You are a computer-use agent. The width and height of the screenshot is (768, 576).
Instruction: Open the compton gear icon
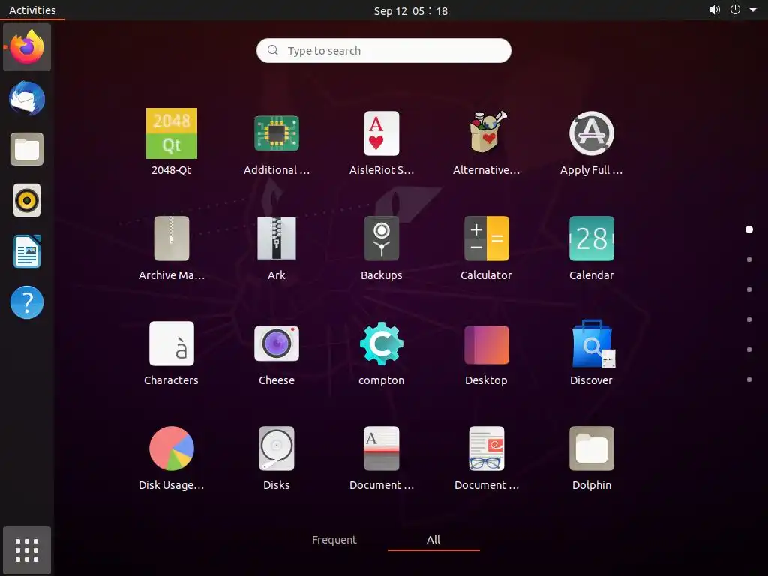pos(382,343)
